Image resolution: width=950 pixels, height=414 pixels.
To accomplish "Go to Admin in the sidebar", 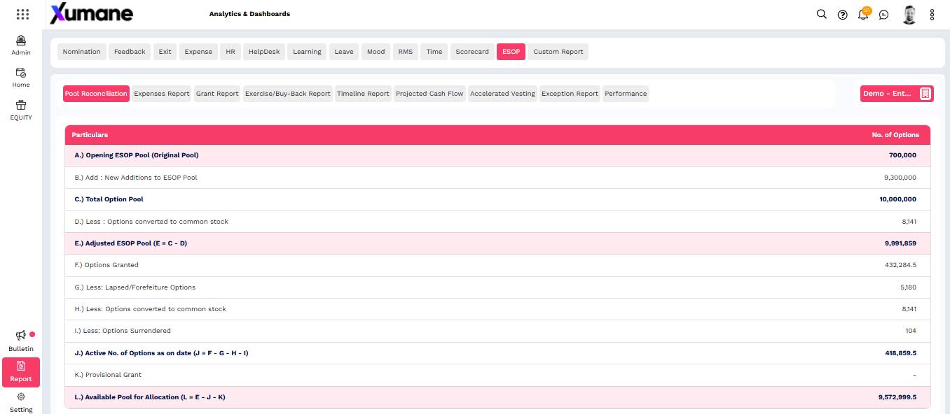I will 21,45.
